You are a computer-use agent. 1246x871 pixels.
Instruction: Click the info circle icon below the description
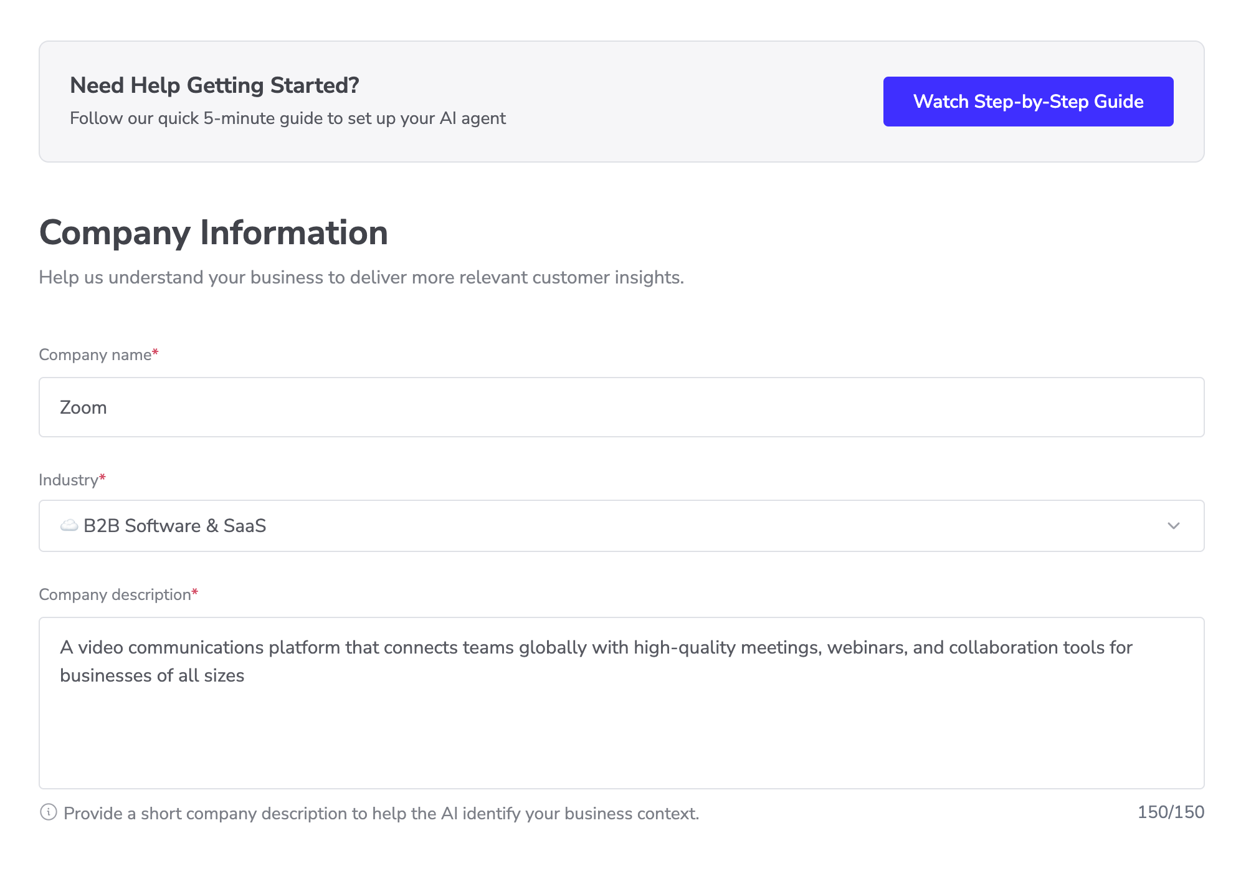48,812
